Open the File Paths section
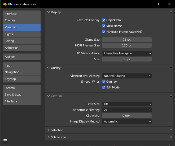Screen dimensions: 175x146 point(22,101)
